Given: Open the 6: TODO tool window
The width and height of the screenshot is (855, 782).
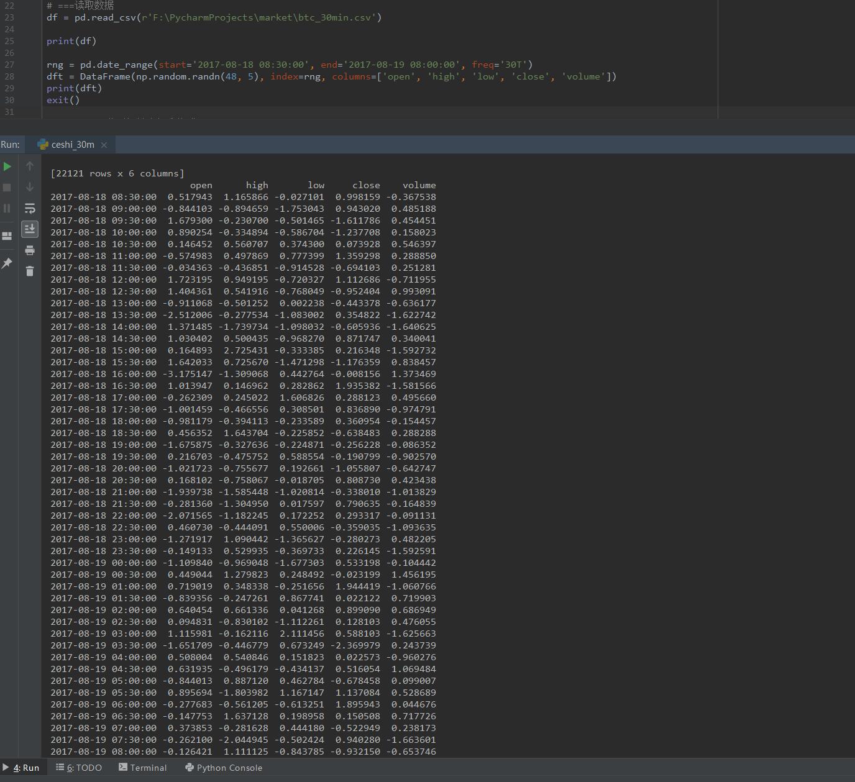Looking at the screenshot, I should point(79,768).
